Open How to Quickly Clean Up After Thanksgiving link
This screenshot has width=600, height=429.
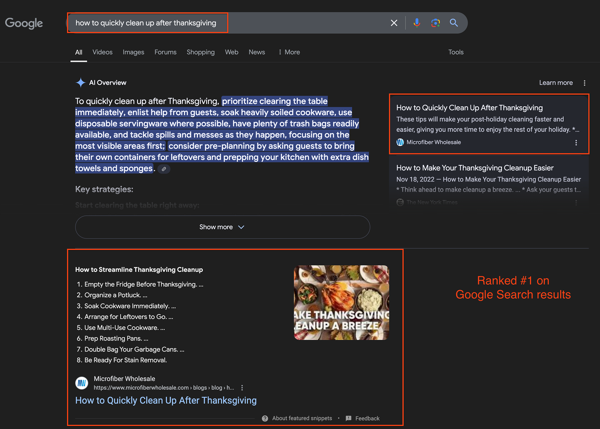pyautogui.click(x=166, y=401)
